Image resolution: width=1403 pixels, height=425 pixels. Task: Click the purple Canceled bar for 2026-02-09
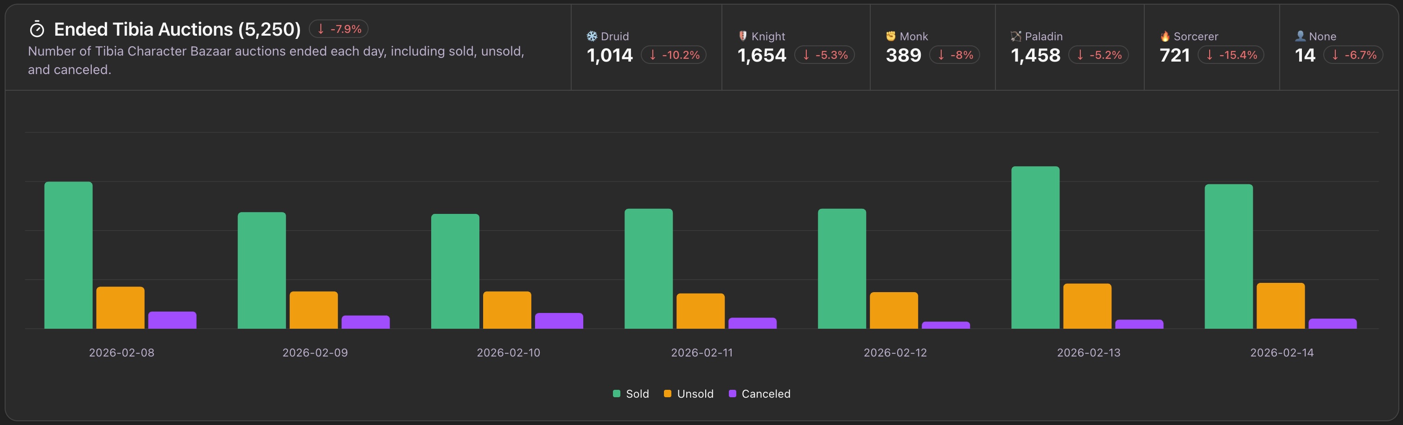pos(365,322)
